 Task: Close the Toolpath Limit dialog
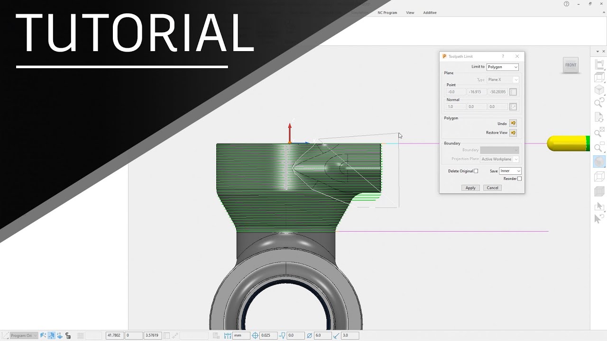coord(517,56)
